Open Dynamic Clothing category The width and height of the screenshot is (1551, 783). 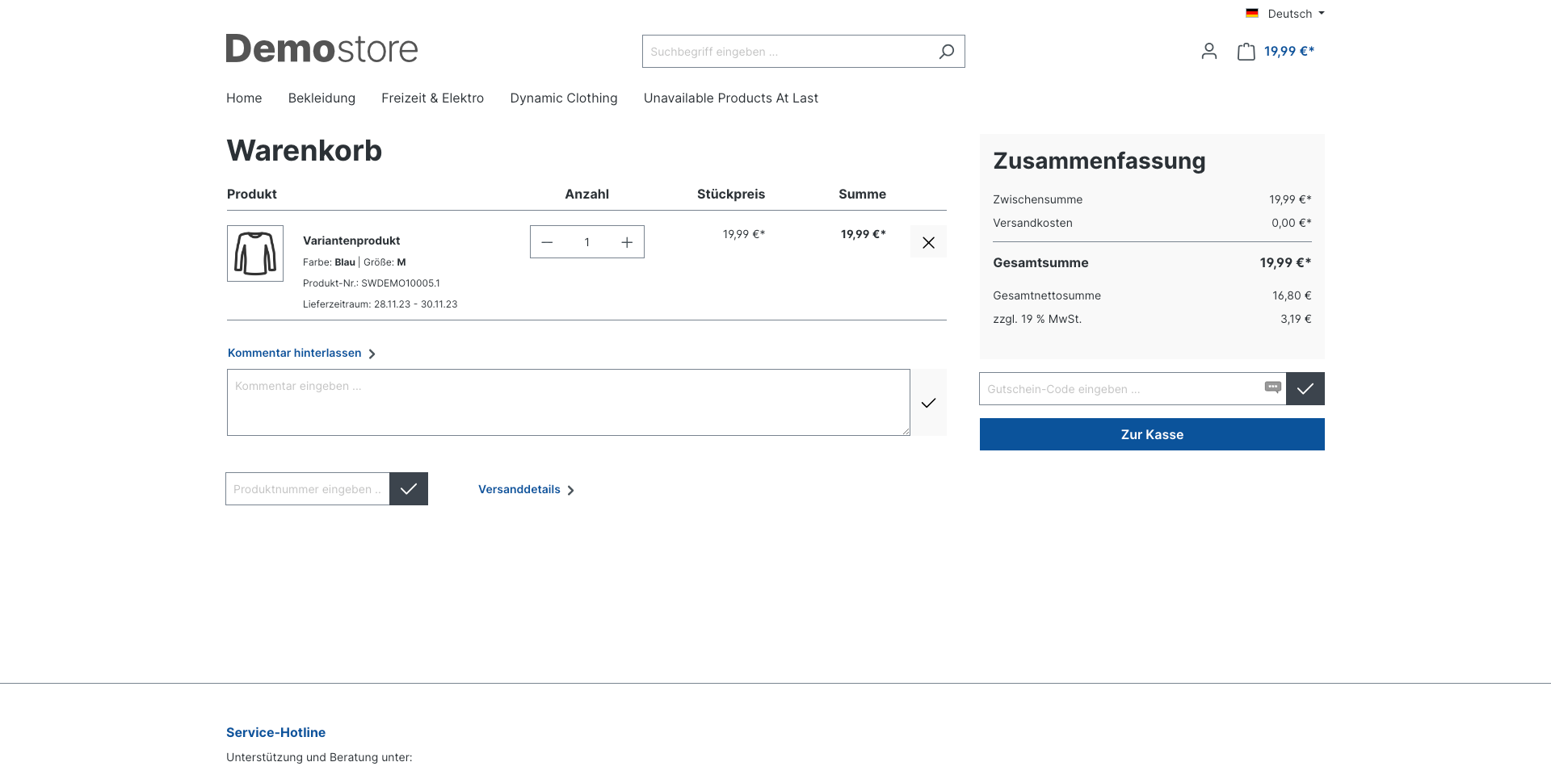pyautogui.click(x=564, y=98)
